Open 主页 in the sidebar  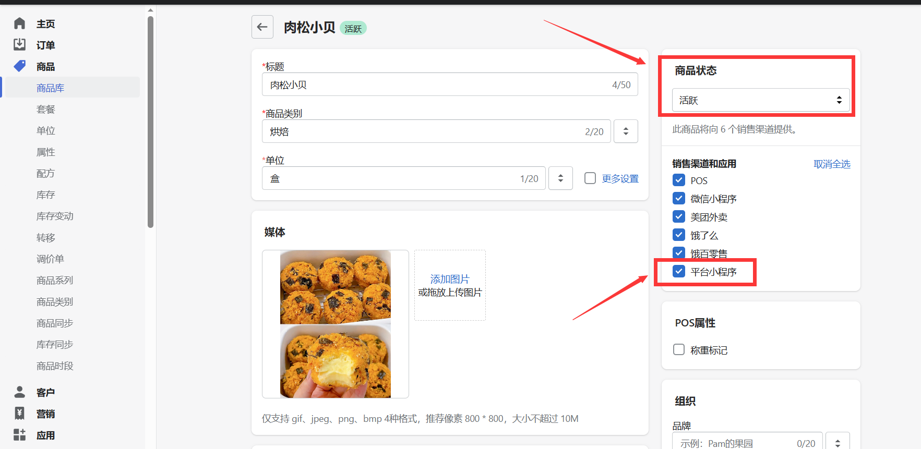pyautogui.click(x=45, y=24)
